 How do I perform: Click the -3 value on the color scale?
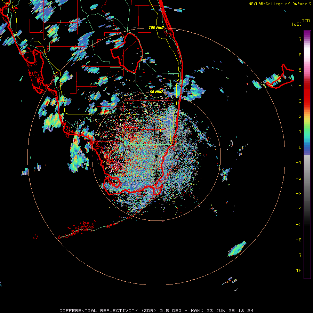pos(299,194)
